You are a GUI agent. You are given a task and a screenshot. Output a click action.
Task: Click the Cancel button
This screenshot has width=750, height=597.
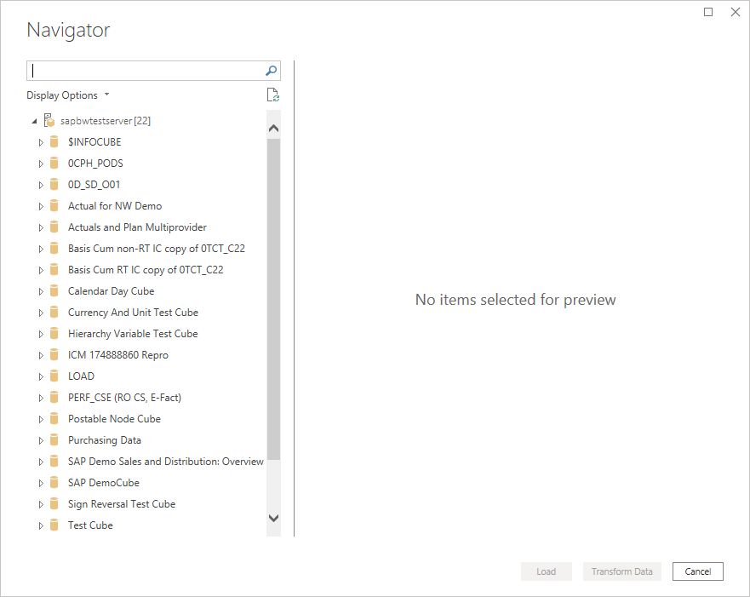[x=697, y=571]
